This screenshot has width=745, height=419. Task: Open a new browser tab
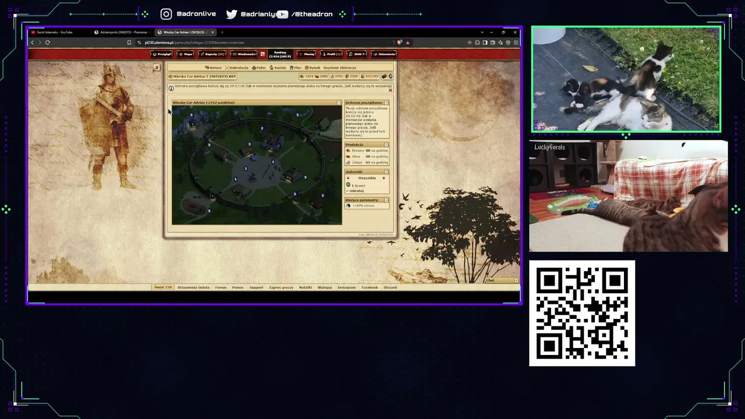(x=222, y=33)
